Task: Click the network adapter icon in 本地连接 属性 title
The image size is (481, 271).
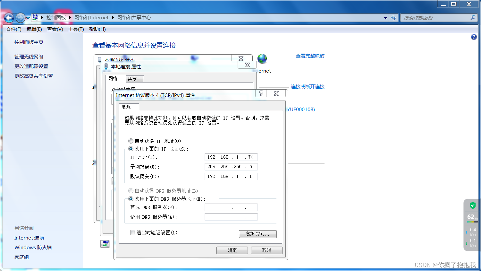Action: (x=106, y=66)
